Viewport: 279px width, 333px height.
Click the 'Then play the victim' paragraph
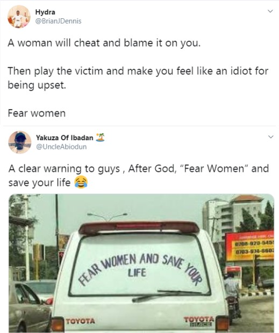[x=138, y=78]
